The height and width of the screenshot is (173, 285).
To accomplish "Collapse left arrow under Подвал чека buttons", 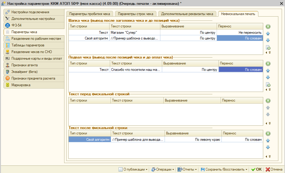I will tap(267, 90).
